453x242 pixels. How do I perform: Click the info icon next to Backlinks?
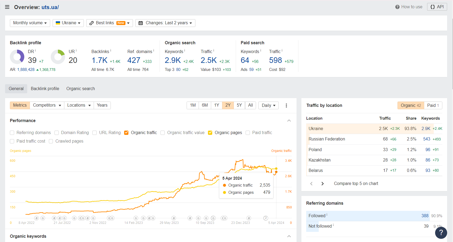pos(111,50)
